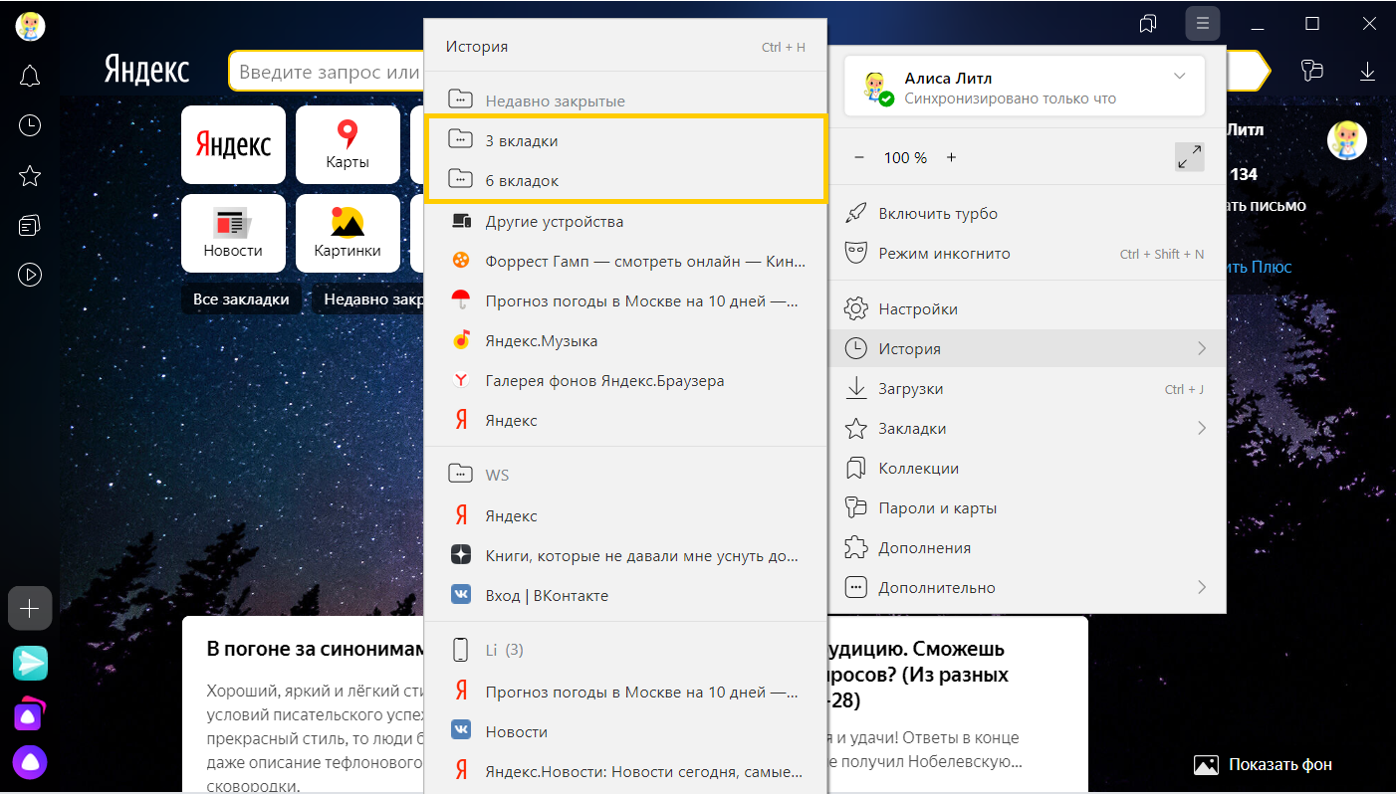The width and height of the screenshot is (1396, 794).
Task: Open Книги, которые не давали мне уснуть entry
Action: pos(625,555)
